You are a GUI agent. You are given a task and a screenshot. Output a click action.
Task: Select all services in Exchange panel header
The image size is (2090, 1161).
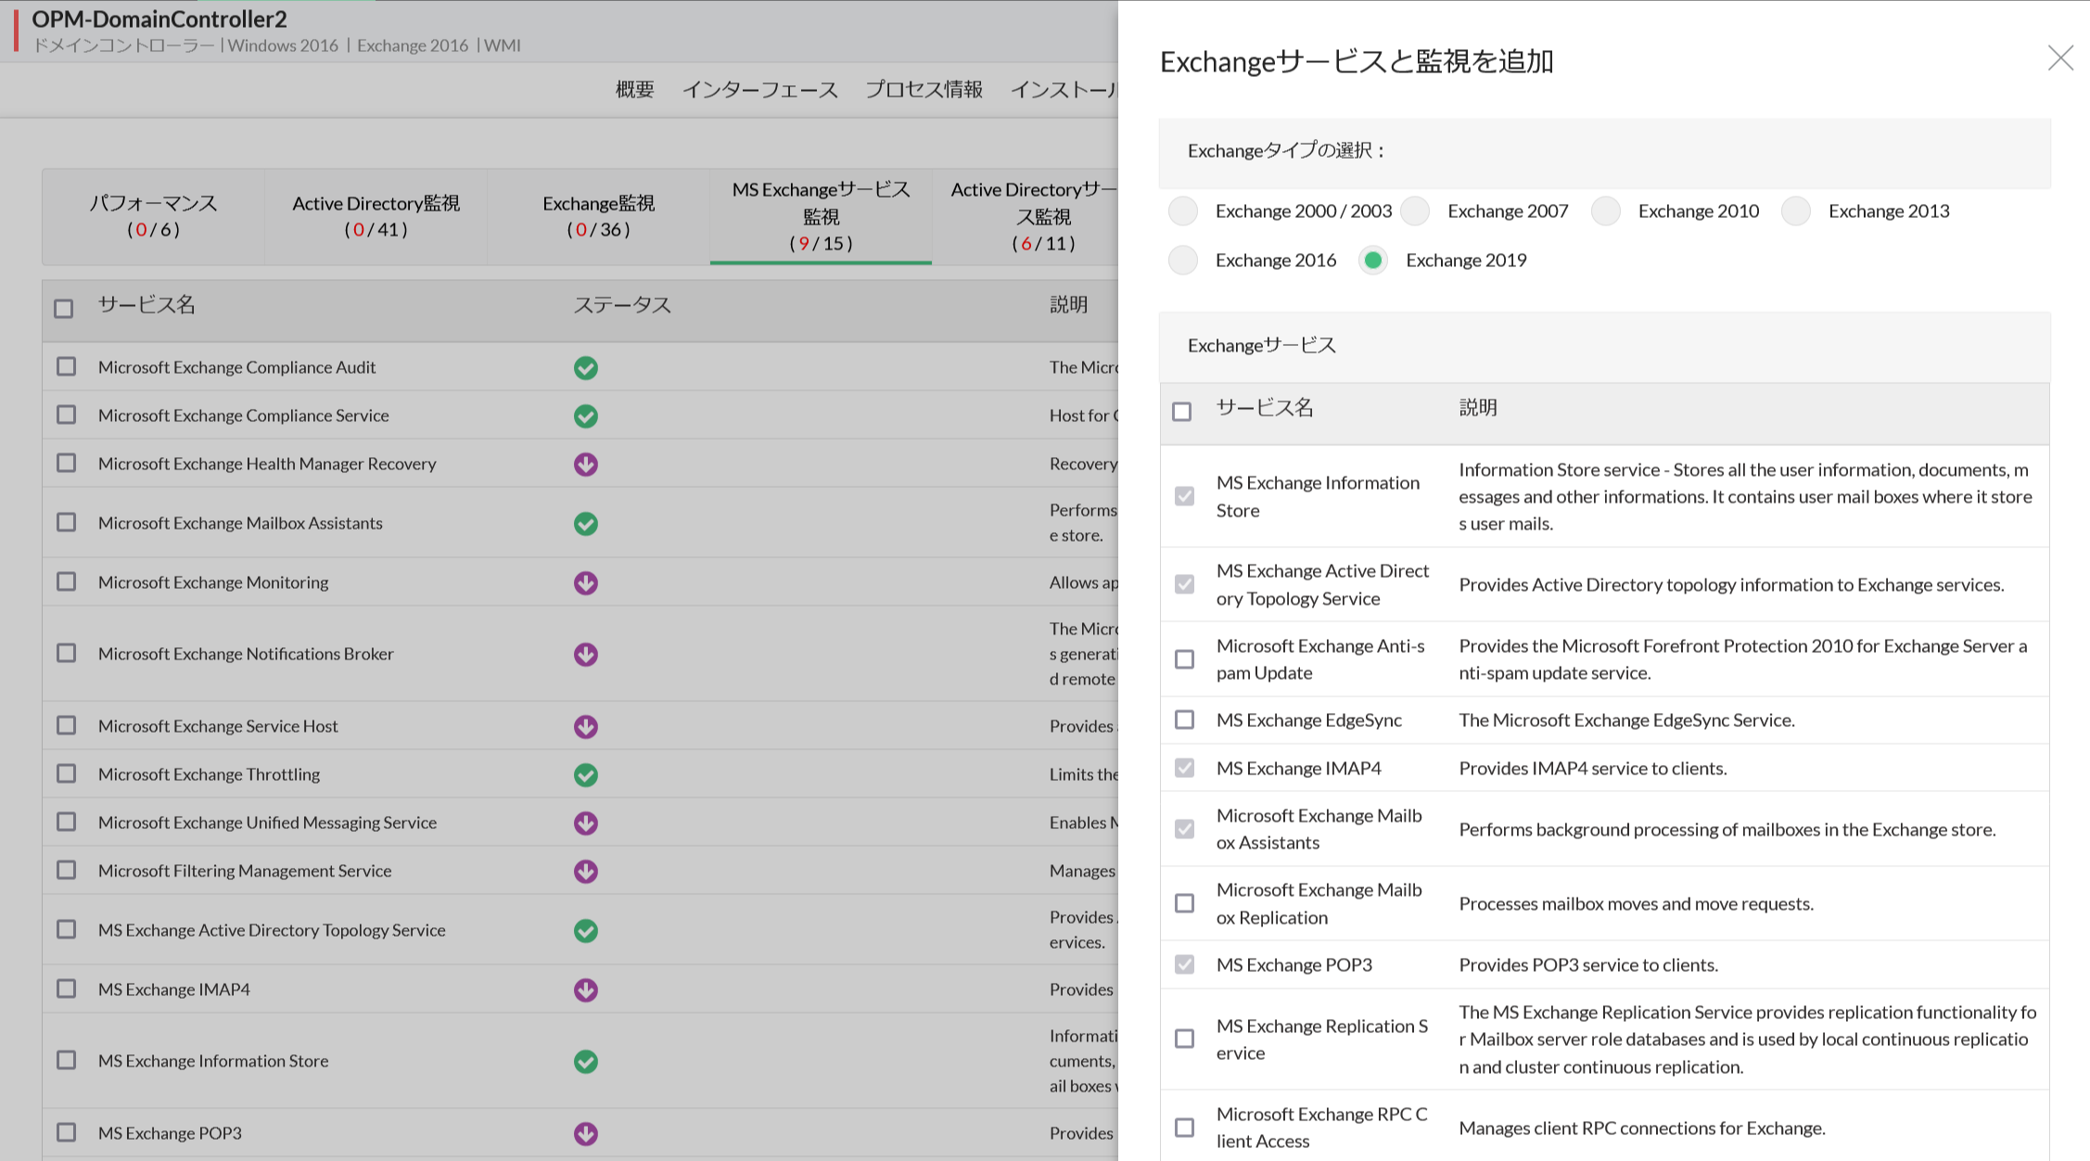pos(1181,412)
